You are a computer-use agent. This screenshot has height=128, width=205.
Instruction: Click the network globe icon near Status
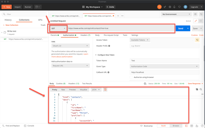[145, 84]
